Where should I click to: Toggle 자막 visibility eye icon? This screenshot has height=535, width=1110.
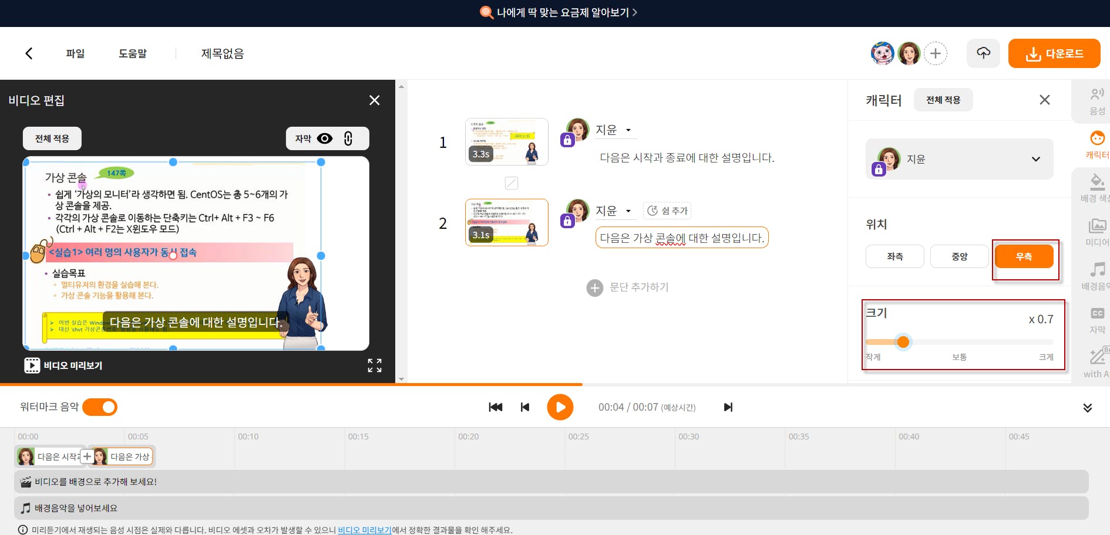point(325,138)
